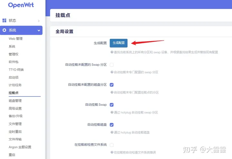This screenshot has width=232, height=159.
Task: Click the 系统 gear icon
Action: [x=5, y=30]
